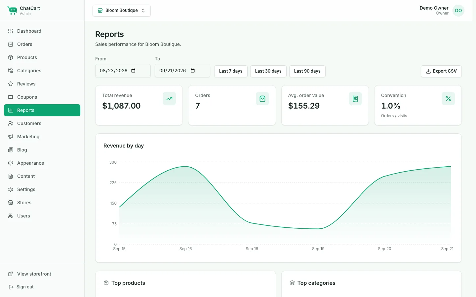Click the Marketing megaphone icon

click(11, 137)
